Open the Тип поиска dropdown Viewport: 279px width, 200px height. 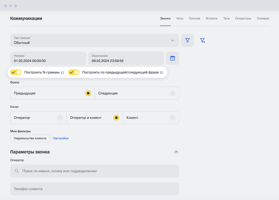[x=95, y=40]
